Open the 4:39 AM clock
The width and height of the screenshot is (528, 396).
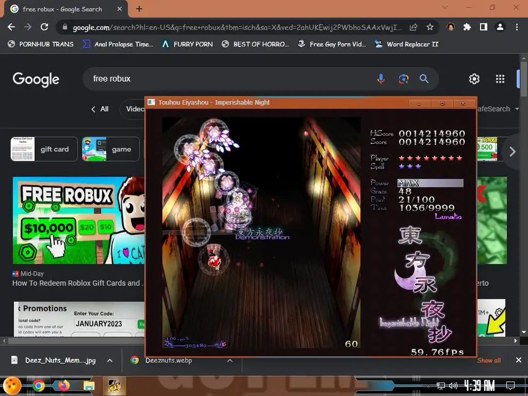(x=480, y=386)
